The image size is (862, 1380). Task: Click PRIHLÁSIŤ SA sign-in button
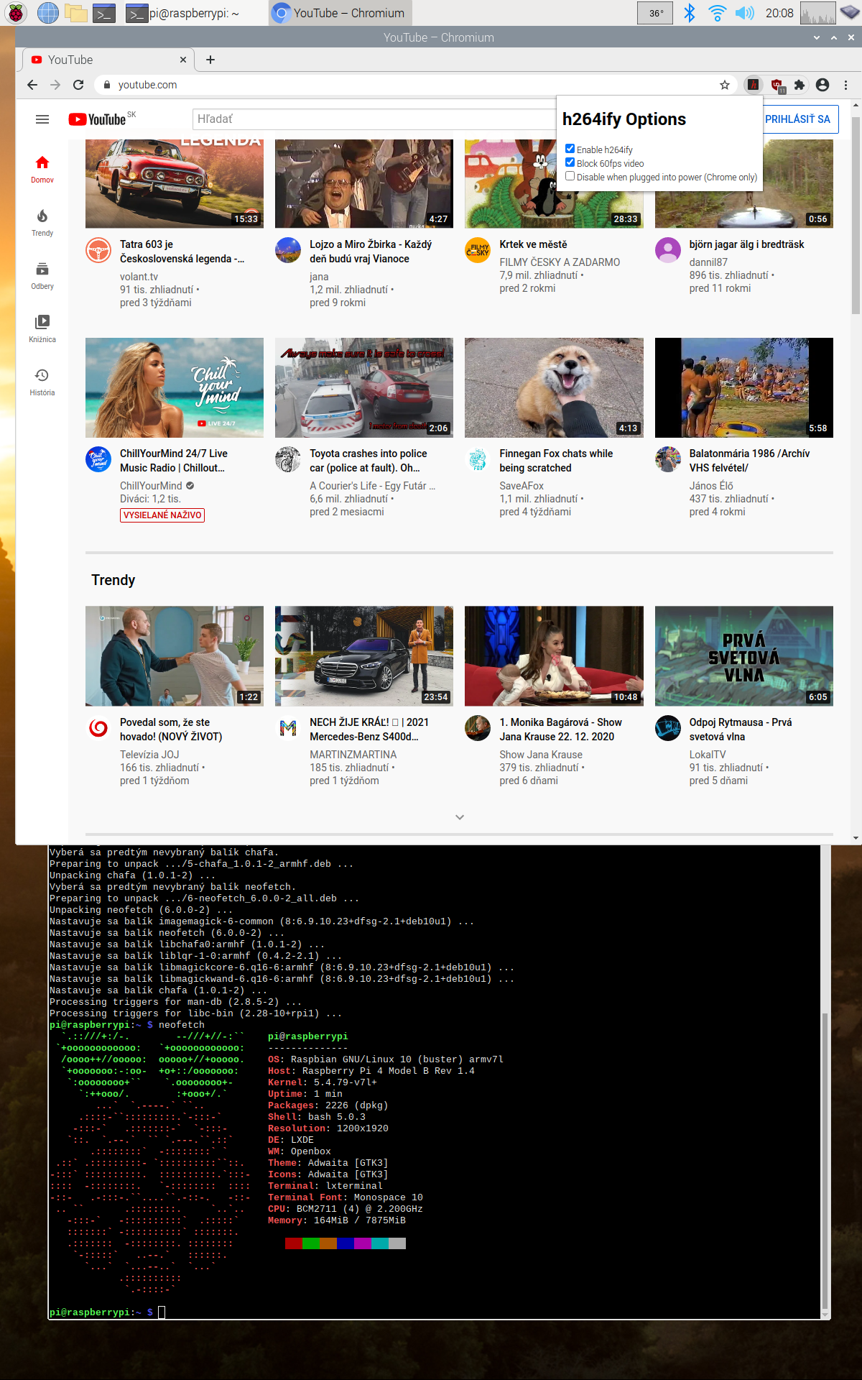point(797,119)
